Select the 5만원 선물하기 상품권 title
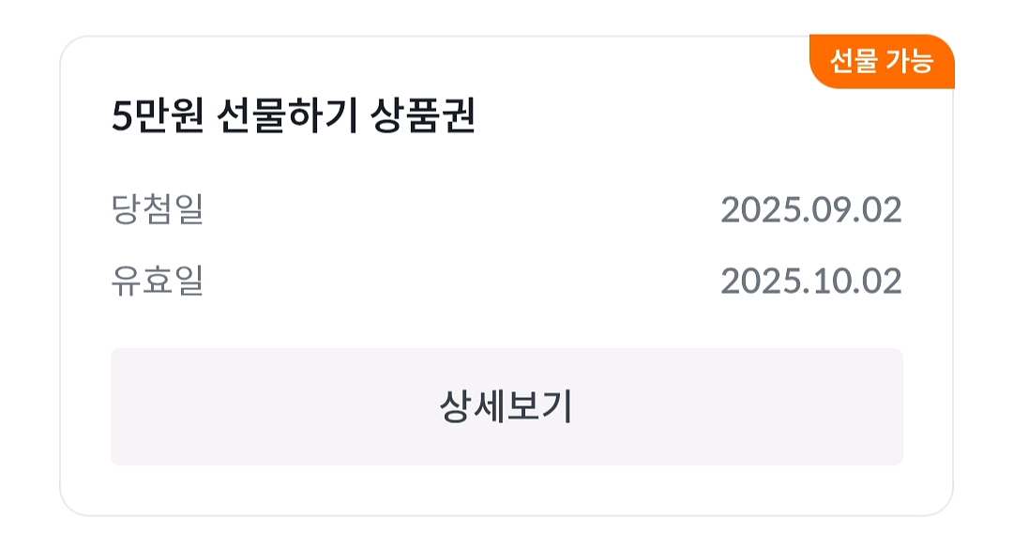 294,118
